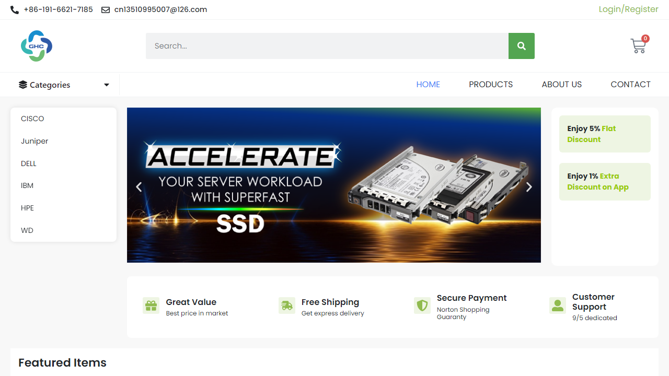Go to previous banner slide arrow
Image resolution: width=669 pixels, height=376 pixels.
(x=139, y=187)
